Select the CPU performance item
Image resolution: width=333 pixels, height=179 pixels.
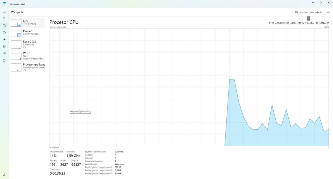coord(27,23)
